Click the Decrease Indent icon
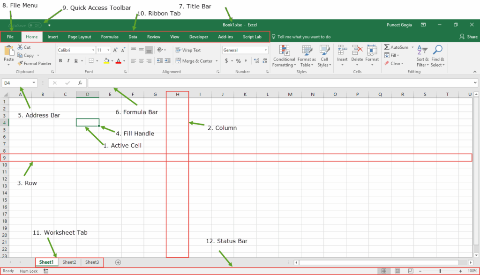The height and width of the screenshot is (275, 480). (160, 61)
